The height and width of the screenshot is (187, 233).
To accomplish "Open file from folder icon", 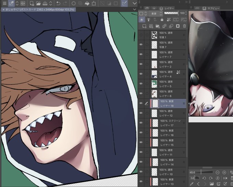I will coord(38,3).
